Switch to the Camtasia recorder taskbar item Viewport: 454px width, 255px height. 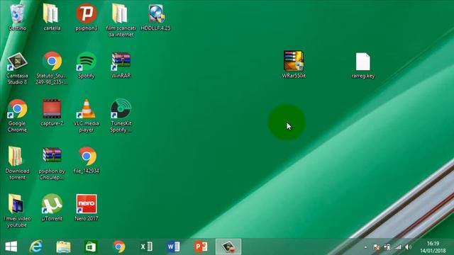click(x=228, y=247)
